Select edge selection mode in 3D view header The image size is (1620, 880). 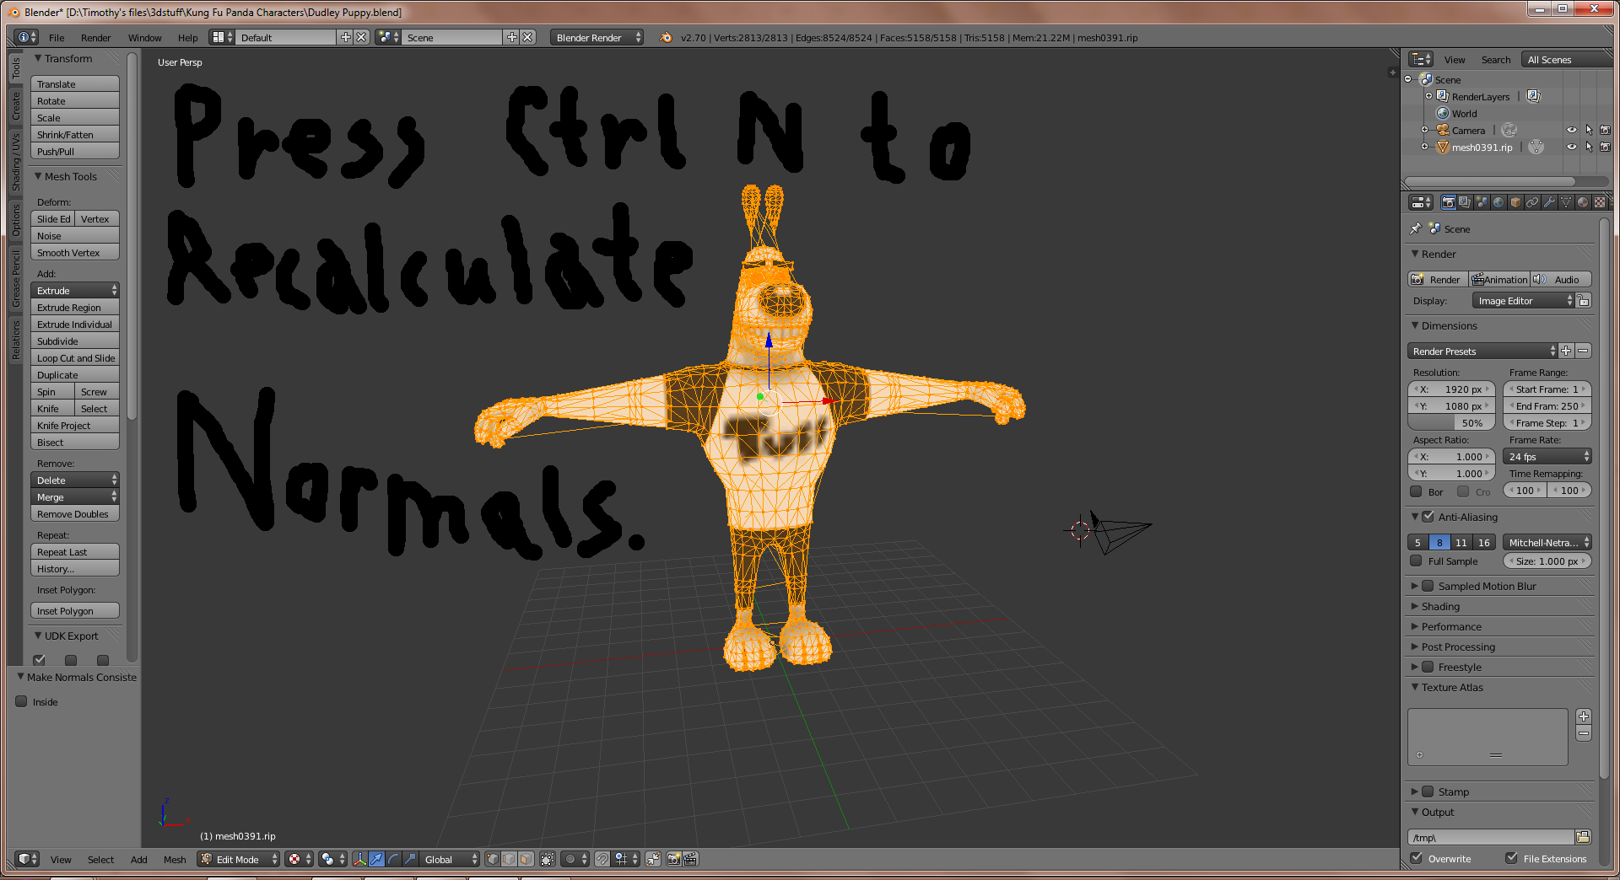[510, 859]
